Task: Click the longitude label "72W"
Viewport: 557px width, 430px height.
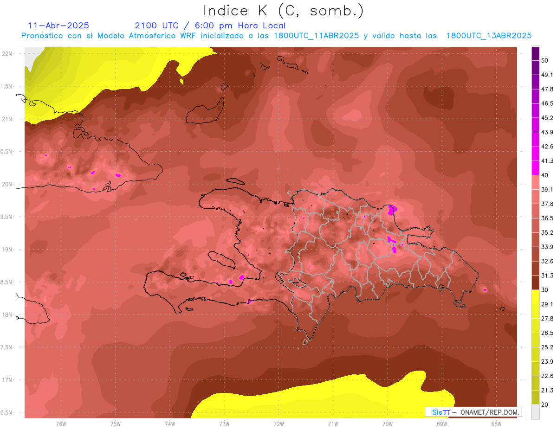Action: pos(278,424)
